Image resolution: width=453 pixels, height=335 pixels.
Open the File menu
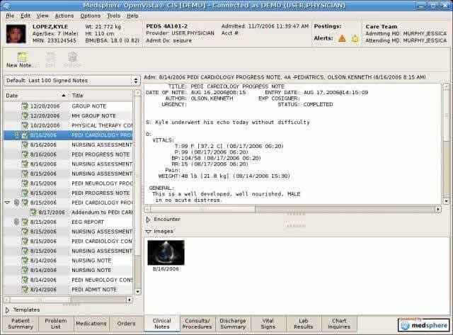(10, 16)
